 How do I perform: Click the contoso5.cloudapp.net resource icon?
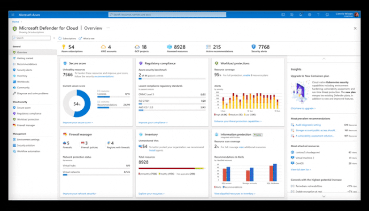[x=292, y=152]
